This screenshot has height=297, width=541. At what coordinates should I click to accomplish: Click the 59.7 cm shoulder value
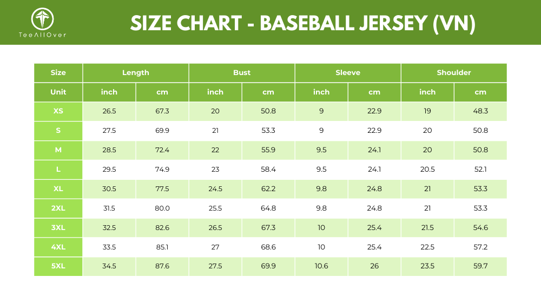point(480,266)
